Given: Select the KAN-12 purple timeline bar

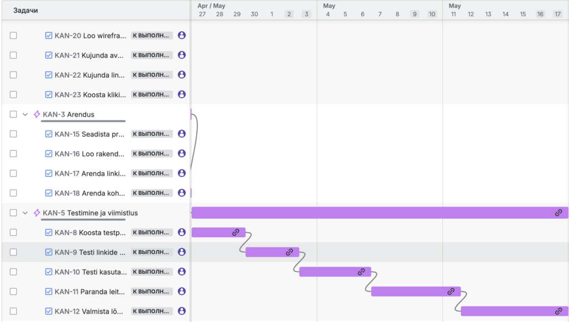Looking at the screenshot, I should (x=506, y=311).
